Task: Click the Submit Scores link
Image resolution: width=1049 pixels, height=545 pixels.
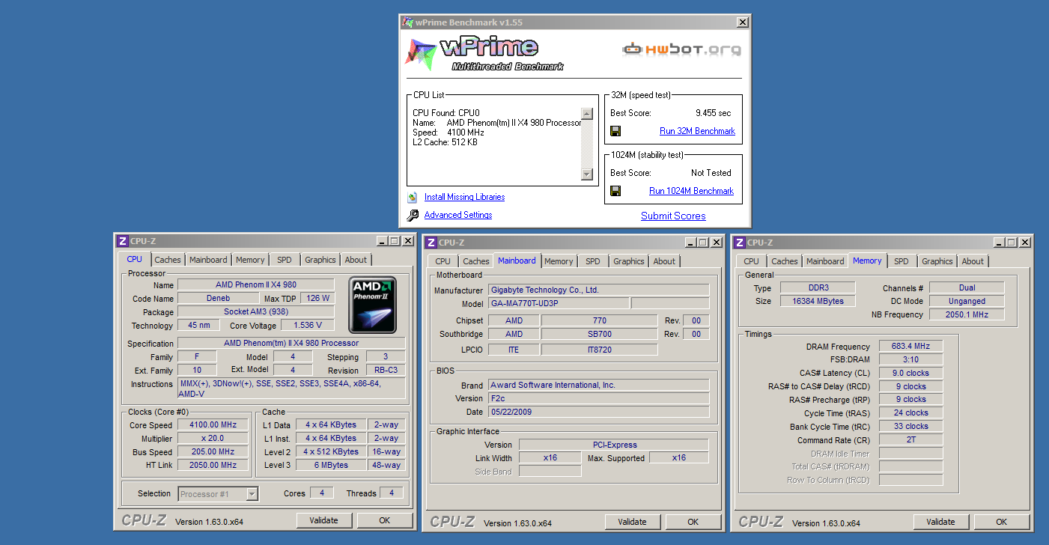Action: (673, 216)
